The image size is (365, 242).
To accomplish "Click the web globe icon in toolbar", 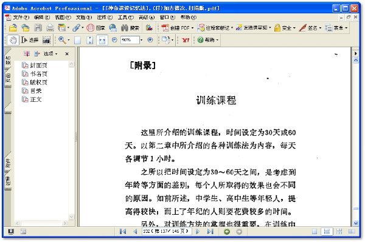I will [113, 28].
